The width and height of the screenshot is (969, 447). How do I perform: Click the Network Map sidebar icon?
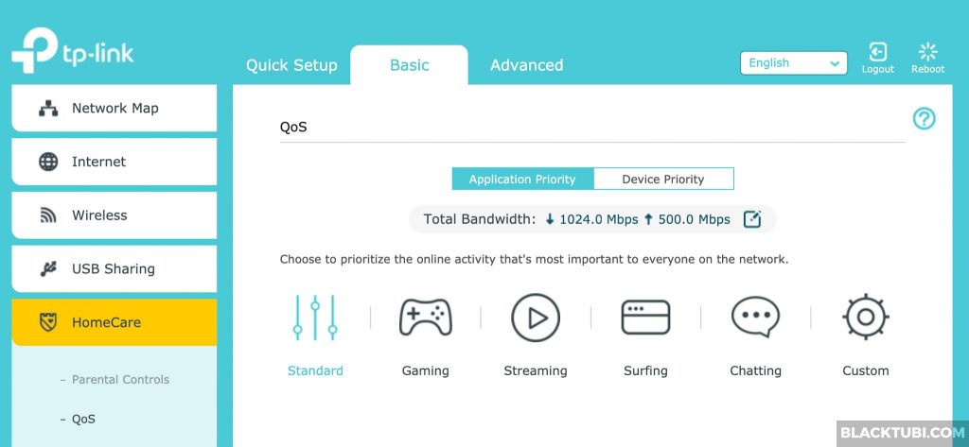tap(48, 109)
